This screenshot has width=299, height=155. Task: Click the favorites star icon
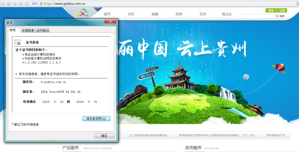(21, 4)
